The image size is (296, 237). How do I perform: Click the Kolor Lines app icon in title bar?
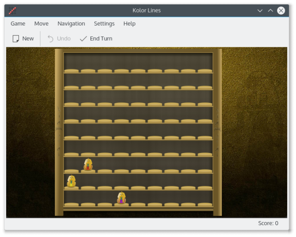pyautogui.click(x=12, y=10)
